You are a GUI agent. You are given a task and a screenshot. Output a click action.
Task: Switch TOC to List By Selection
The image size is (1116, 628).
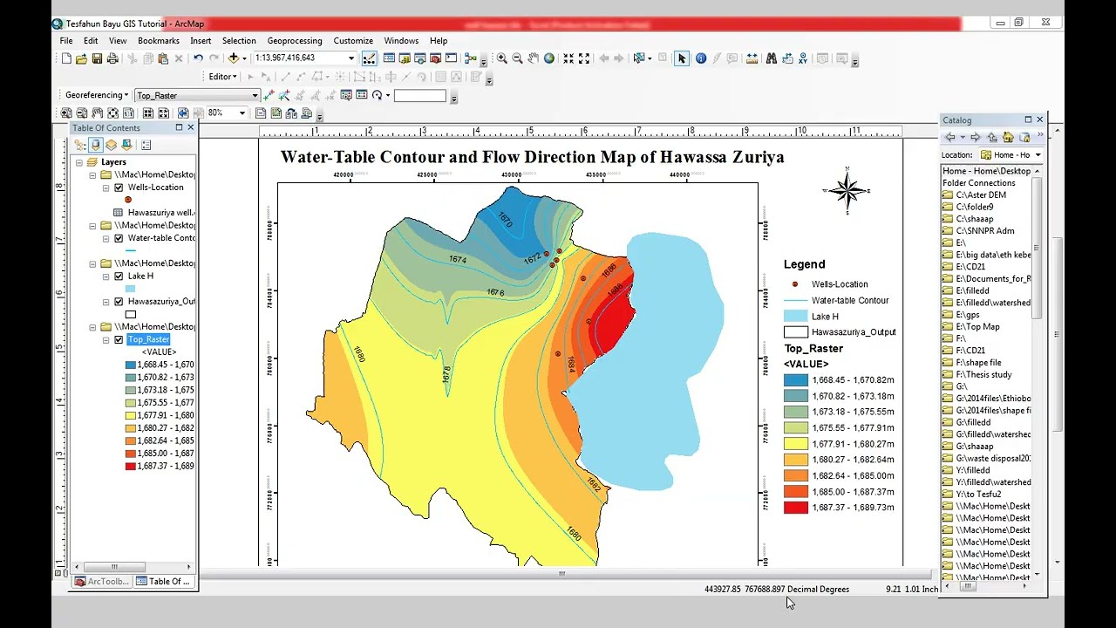coord(126,145)
